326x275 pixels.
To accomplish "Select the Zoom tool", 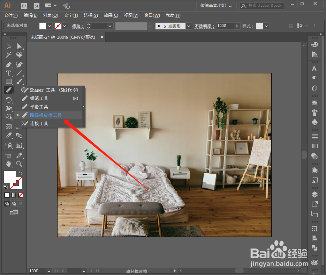I will [x=19, y=164].
